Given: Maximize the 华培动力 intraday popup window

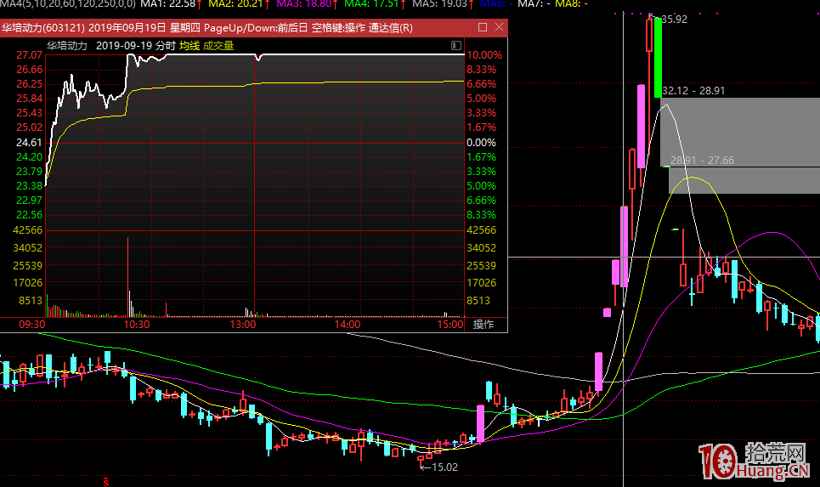Looking at the screenshot, I should tap(482, 27).
